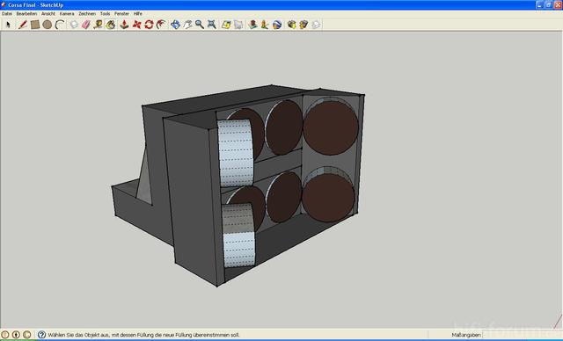
Task: Activate the Zoom Extents tool
Action: coord(212,25)
